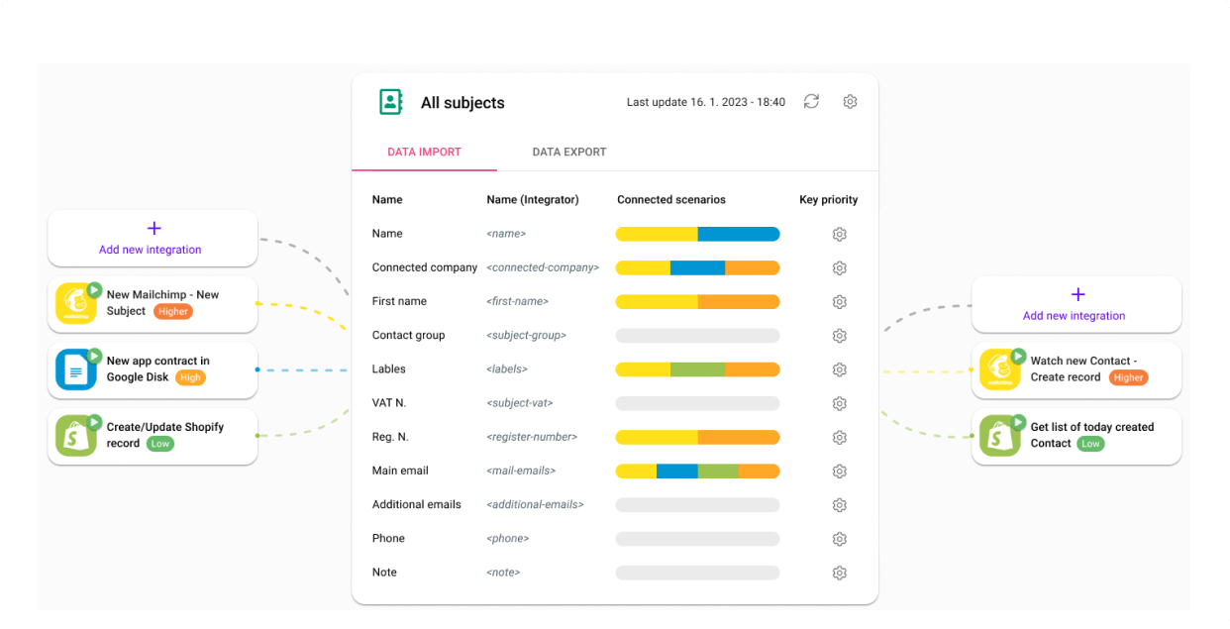The image size is (1230, 629).
Task: Click Shopify icon on today created Contact card
Action: coord(999,436)
